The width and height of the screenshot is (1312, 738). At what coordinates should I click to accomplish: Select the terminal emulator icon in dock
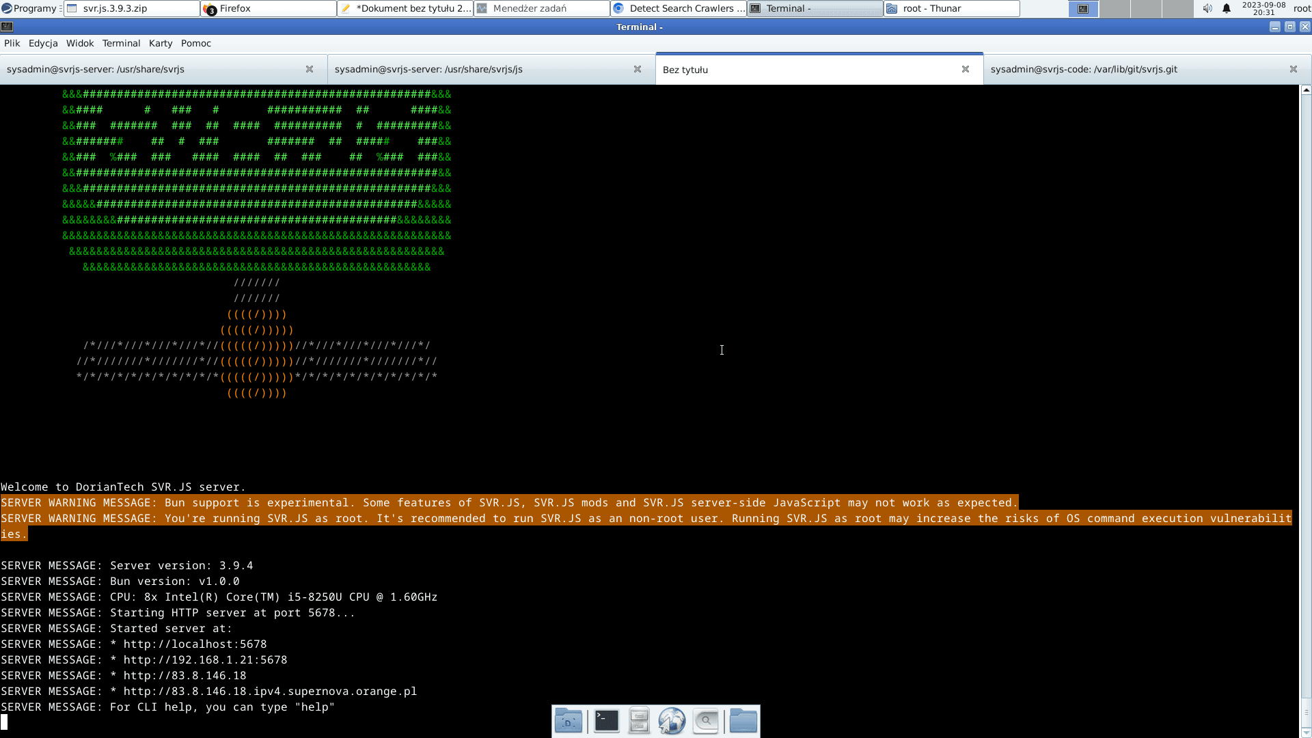[x=604, y=721]
